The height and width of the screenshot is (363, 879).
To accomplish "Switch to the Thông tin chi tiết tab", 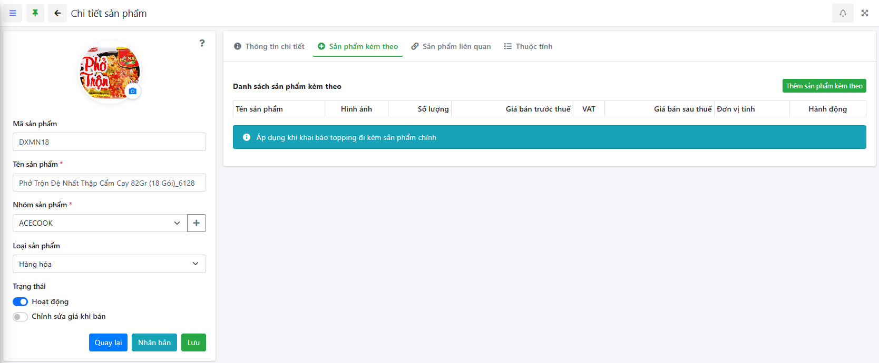I will coord(269,46).
